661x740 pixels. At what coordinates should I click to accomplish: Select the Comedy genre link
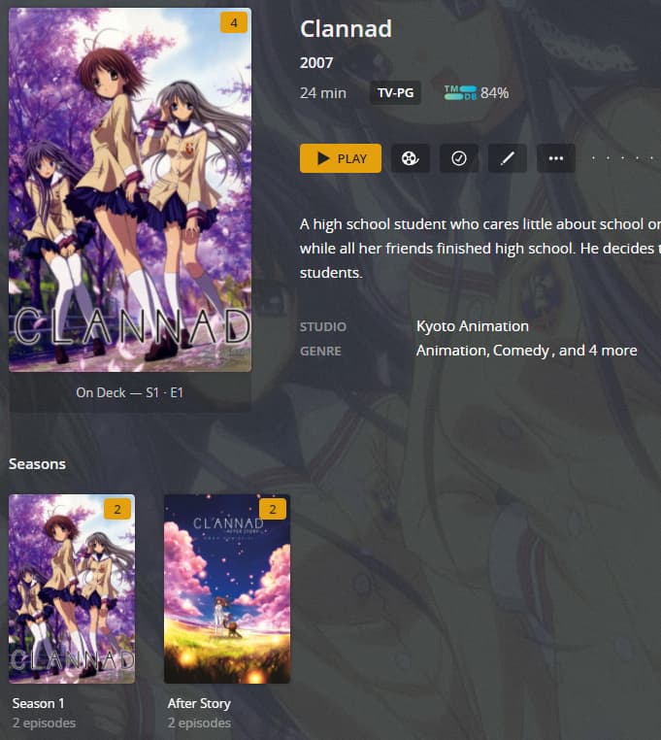pos(521,351)
